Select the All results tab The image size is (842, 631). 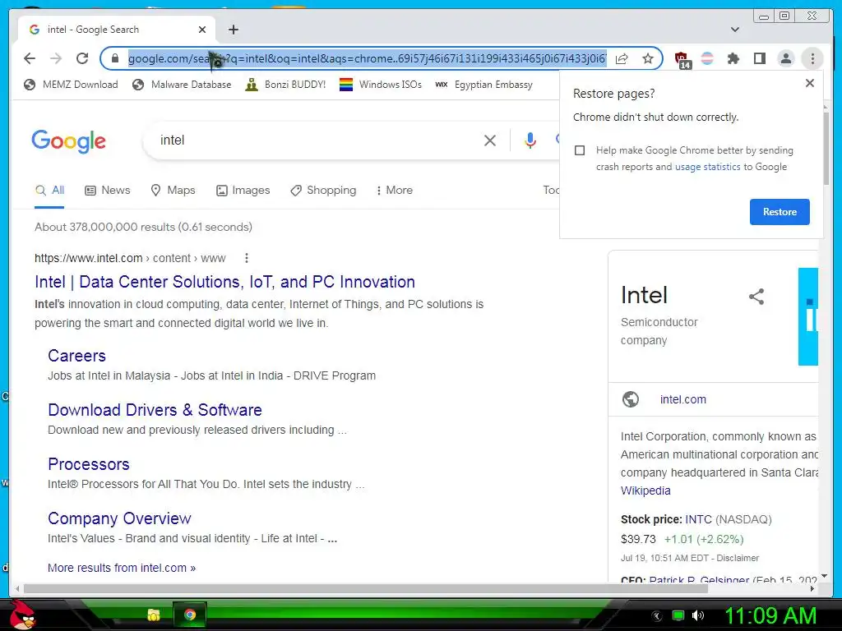50,191
